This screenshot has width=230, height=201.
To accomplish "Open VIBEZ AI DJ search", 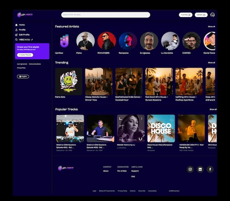I will click(x=24, y=40).
